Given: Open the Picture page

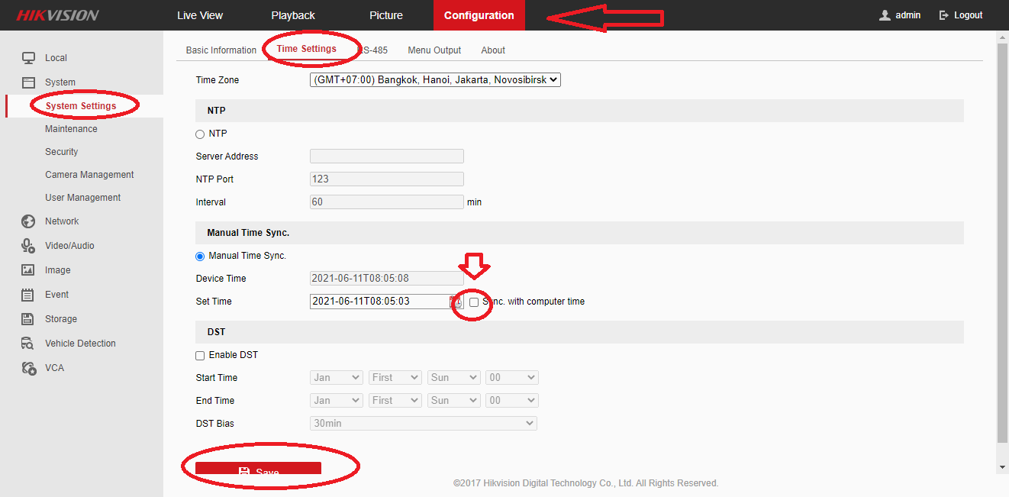Looking at the screenshot, I should (x=386, y=15).
